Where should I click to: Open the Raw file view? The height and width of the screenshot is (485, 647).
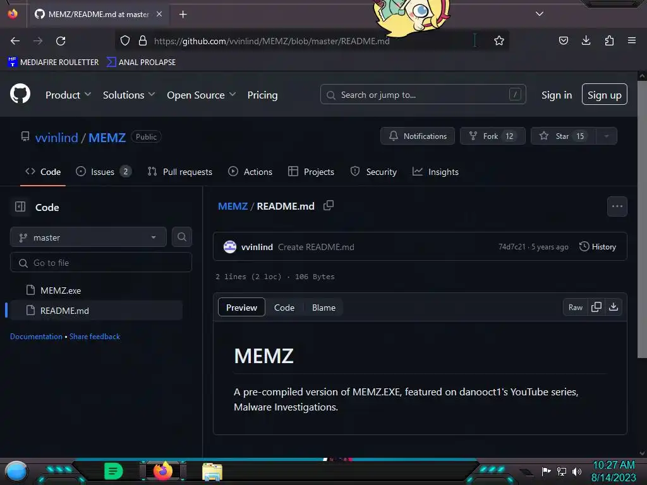tap(575, 308)
